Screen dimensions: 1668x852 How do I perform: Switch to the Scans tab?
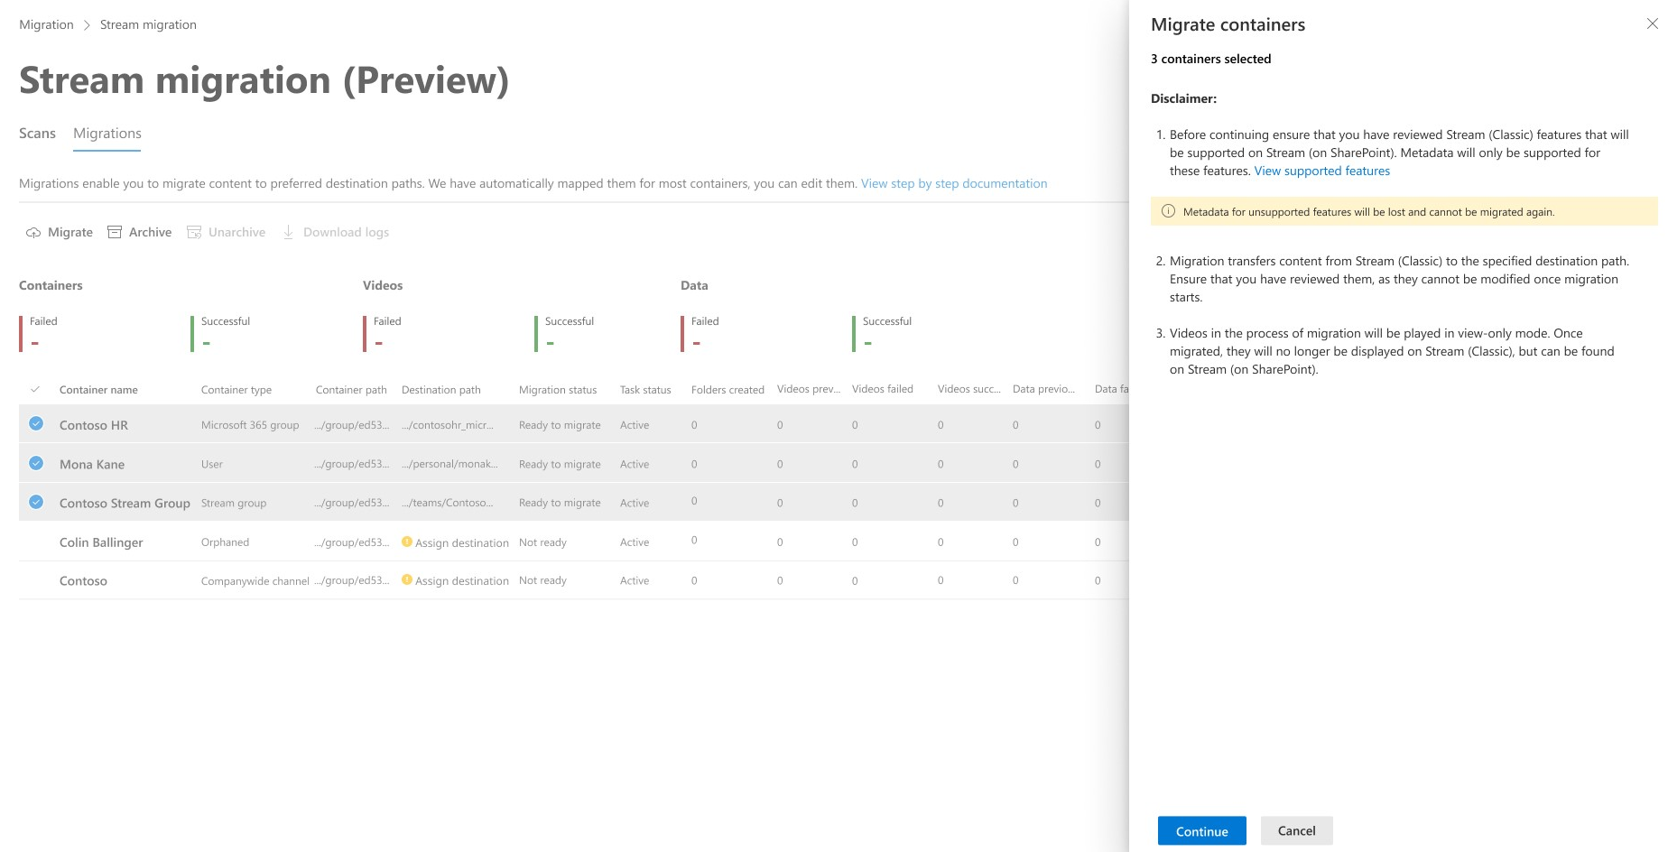pyautogui.click(x=37, y=134)
